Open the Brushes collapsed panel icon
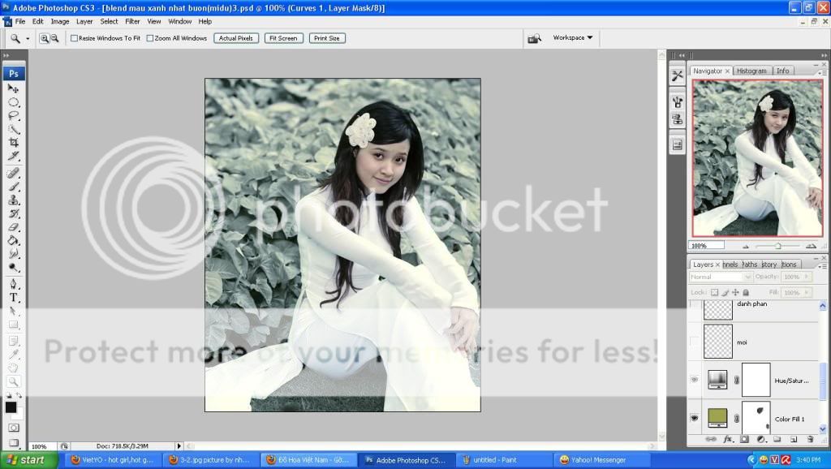 [x=678, y=101]
